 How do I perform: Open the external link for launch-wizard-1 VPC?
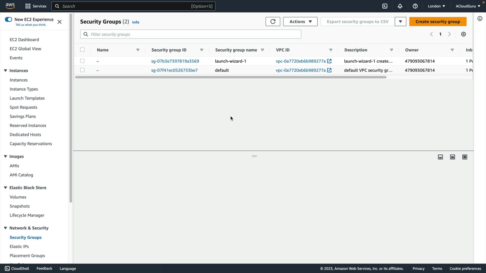click(x=329, y=61)
